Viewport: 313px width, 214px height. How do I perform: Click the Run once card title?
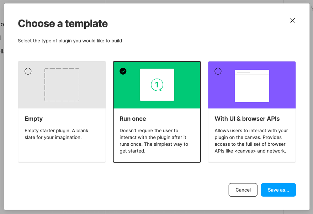click(x=133, y=119)
